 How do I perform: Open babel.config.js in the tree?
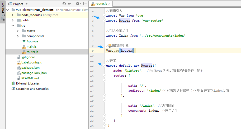[x=31, y=62]
